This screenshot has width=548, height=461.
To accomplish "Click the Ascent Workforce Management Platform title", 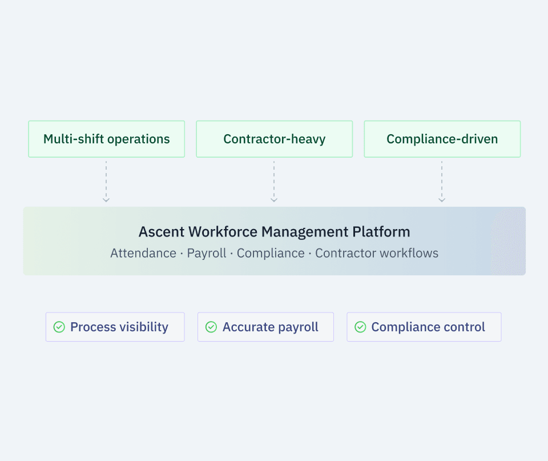I will 275,231.
